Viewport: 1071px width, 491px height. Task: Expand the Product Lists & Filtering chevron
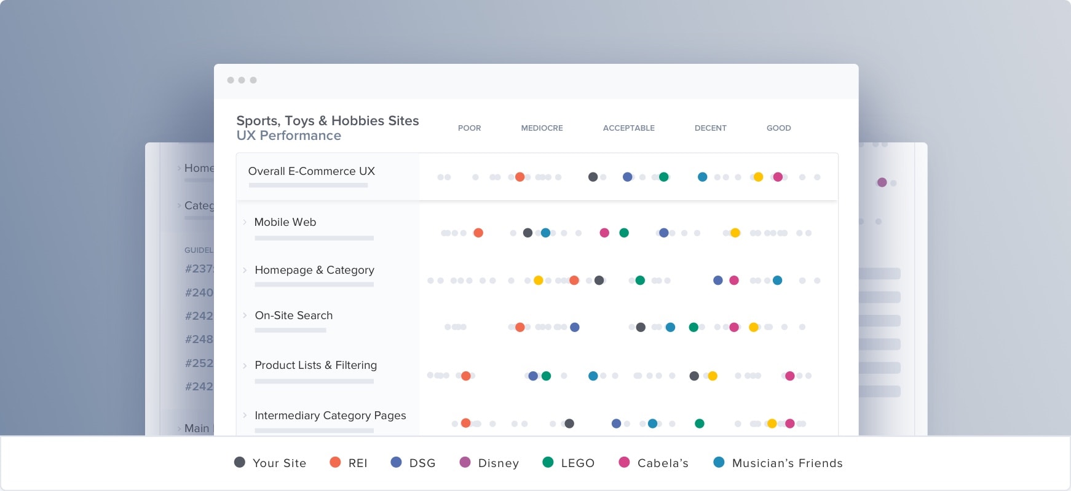245,366
